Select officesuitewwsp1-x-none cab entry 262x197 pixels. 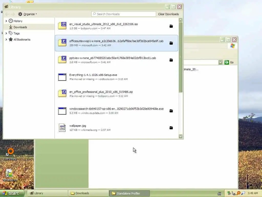point(116,43)
